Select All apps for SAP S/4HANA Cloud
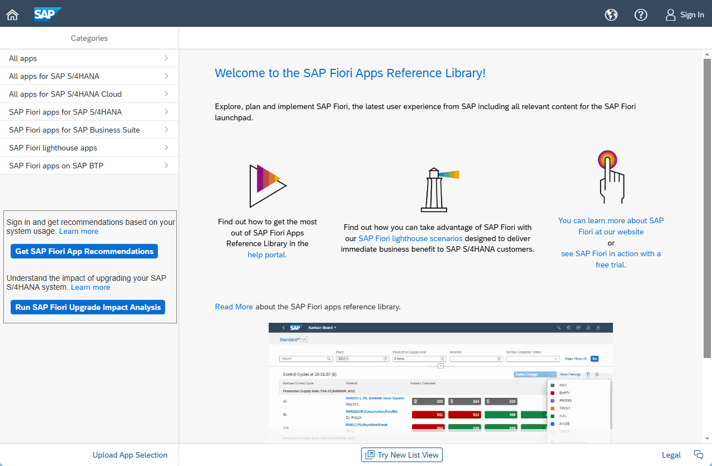This screenshot has width=712, height=466. point(89,94)
